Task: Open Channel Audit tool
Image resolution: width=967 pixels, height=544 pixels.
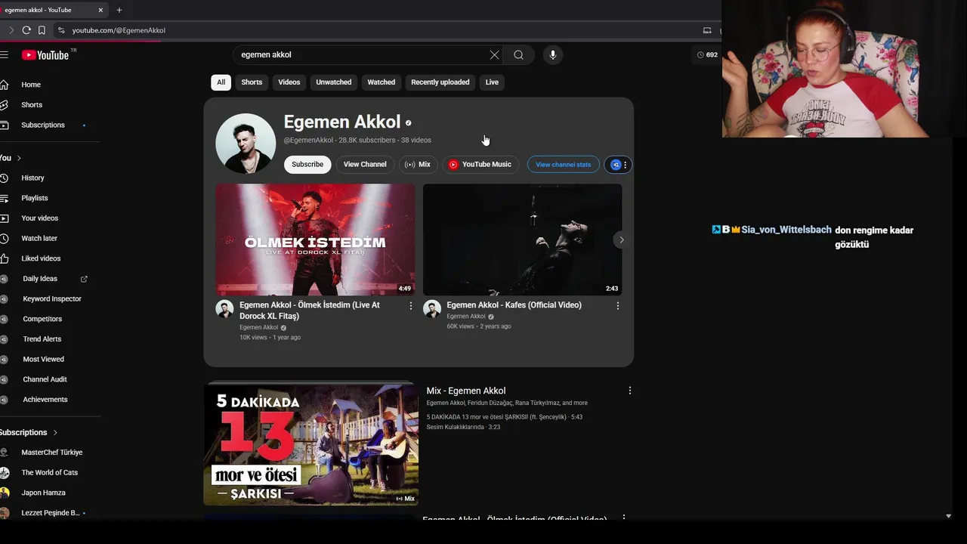Action: [x=45, y=379]
